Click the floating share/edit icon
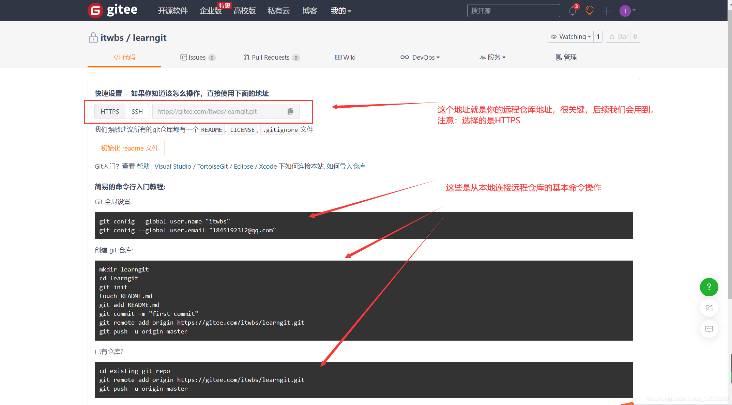The width and height of the screenshot is (732, 405). tap(709, 308)
